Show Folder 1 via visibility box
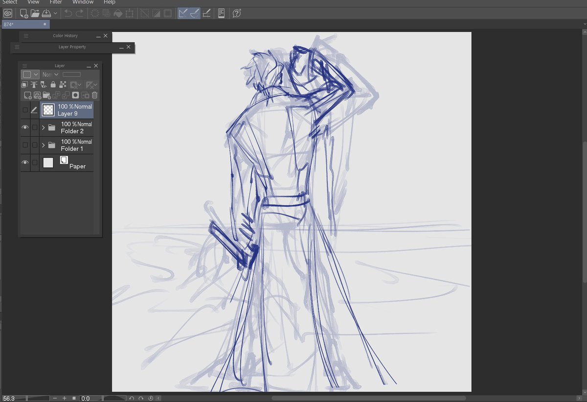The height and width of the screenshot is (402, 587). click(x=25, y=145)
